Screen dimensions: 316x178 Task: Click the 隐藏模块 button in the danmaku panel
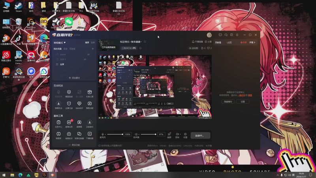click(x=228, y=102)
